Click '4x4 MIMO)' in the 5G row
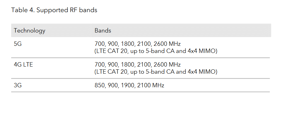The height and width of the screenshot is (113, 293). [202, 51]
